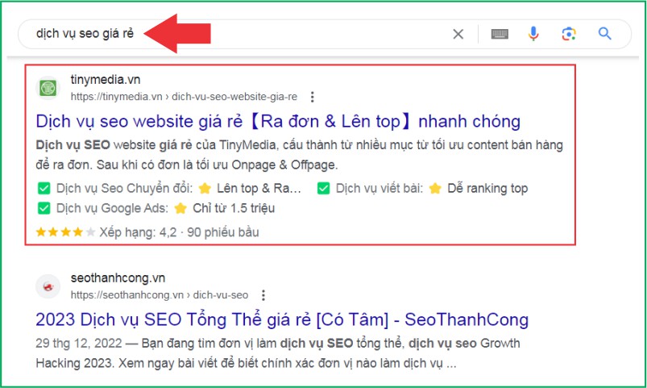Screen dimensions: 647x388
Task: Click the tinymedia.vn site name
Action: click(106, 79)
